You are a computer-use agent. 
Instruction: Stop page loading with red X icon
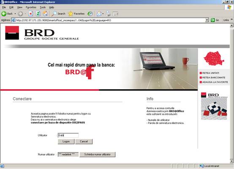click(30, 14)
